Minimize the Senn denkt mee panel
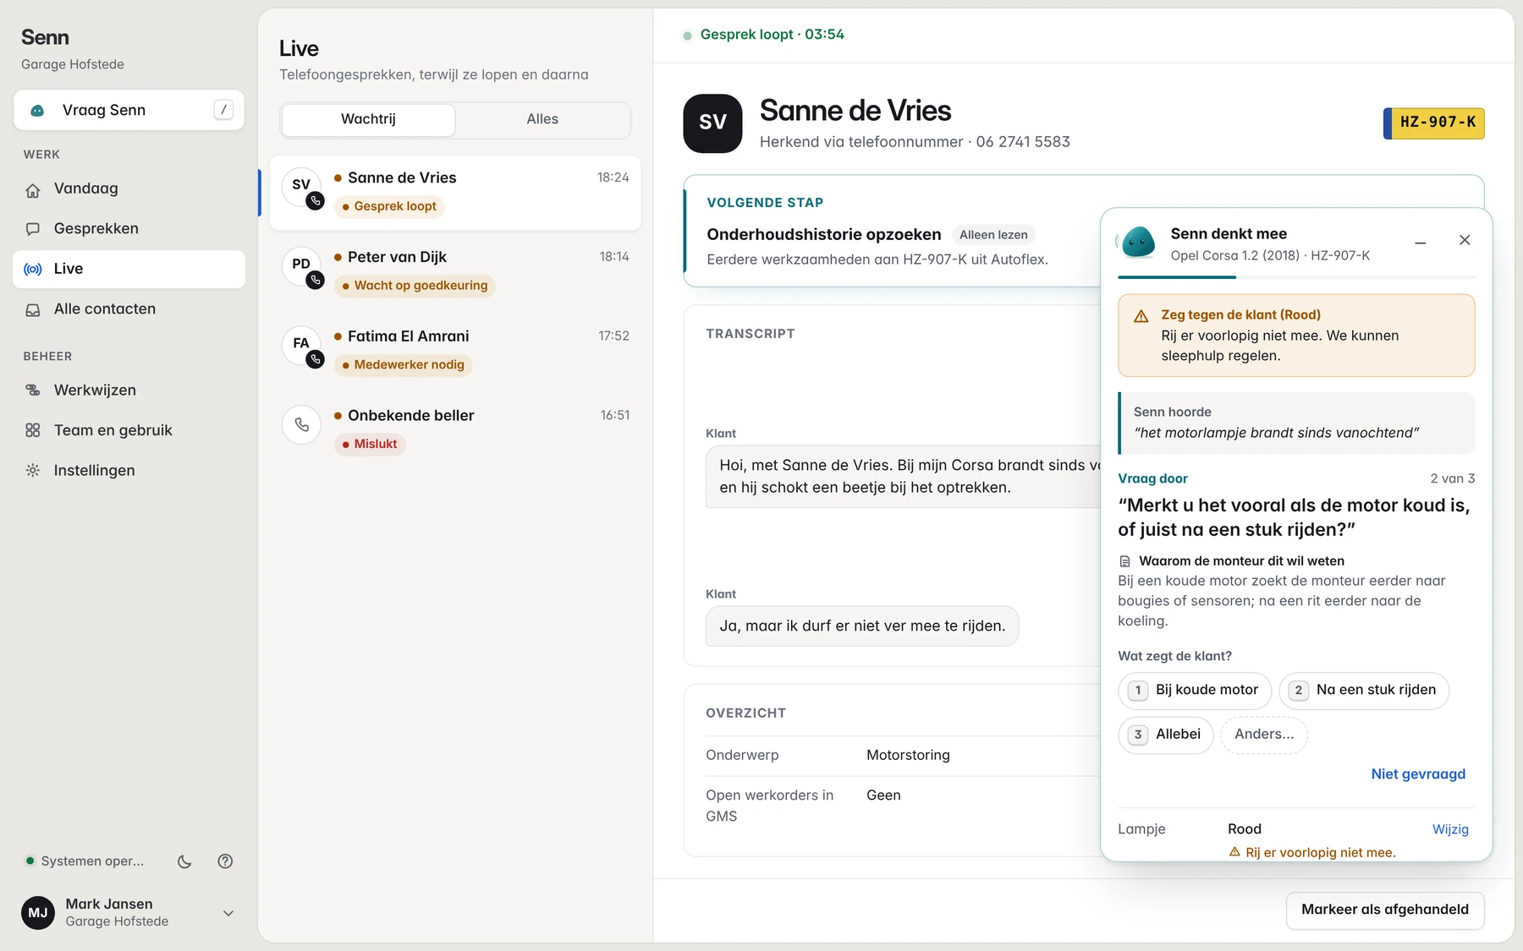Image resolution: width=1523 pixels, height=951 pixels. point(1421,241)
